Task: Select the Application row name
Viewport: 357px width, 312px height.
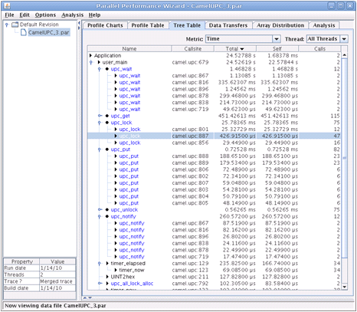Action: tap(107, 55)
